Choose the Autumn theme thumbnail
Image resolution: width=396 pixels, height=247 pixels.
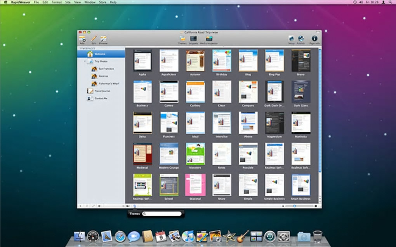pos(195,60)
